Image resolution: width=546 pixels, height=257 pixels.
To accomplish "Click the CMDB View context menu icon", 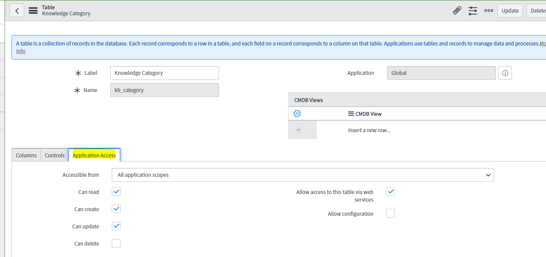I will click(351, 113).
